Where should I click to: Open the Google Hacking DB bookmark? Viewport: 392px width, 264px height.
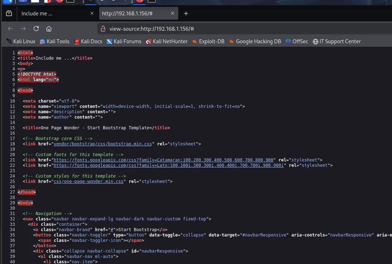[255, 41]
